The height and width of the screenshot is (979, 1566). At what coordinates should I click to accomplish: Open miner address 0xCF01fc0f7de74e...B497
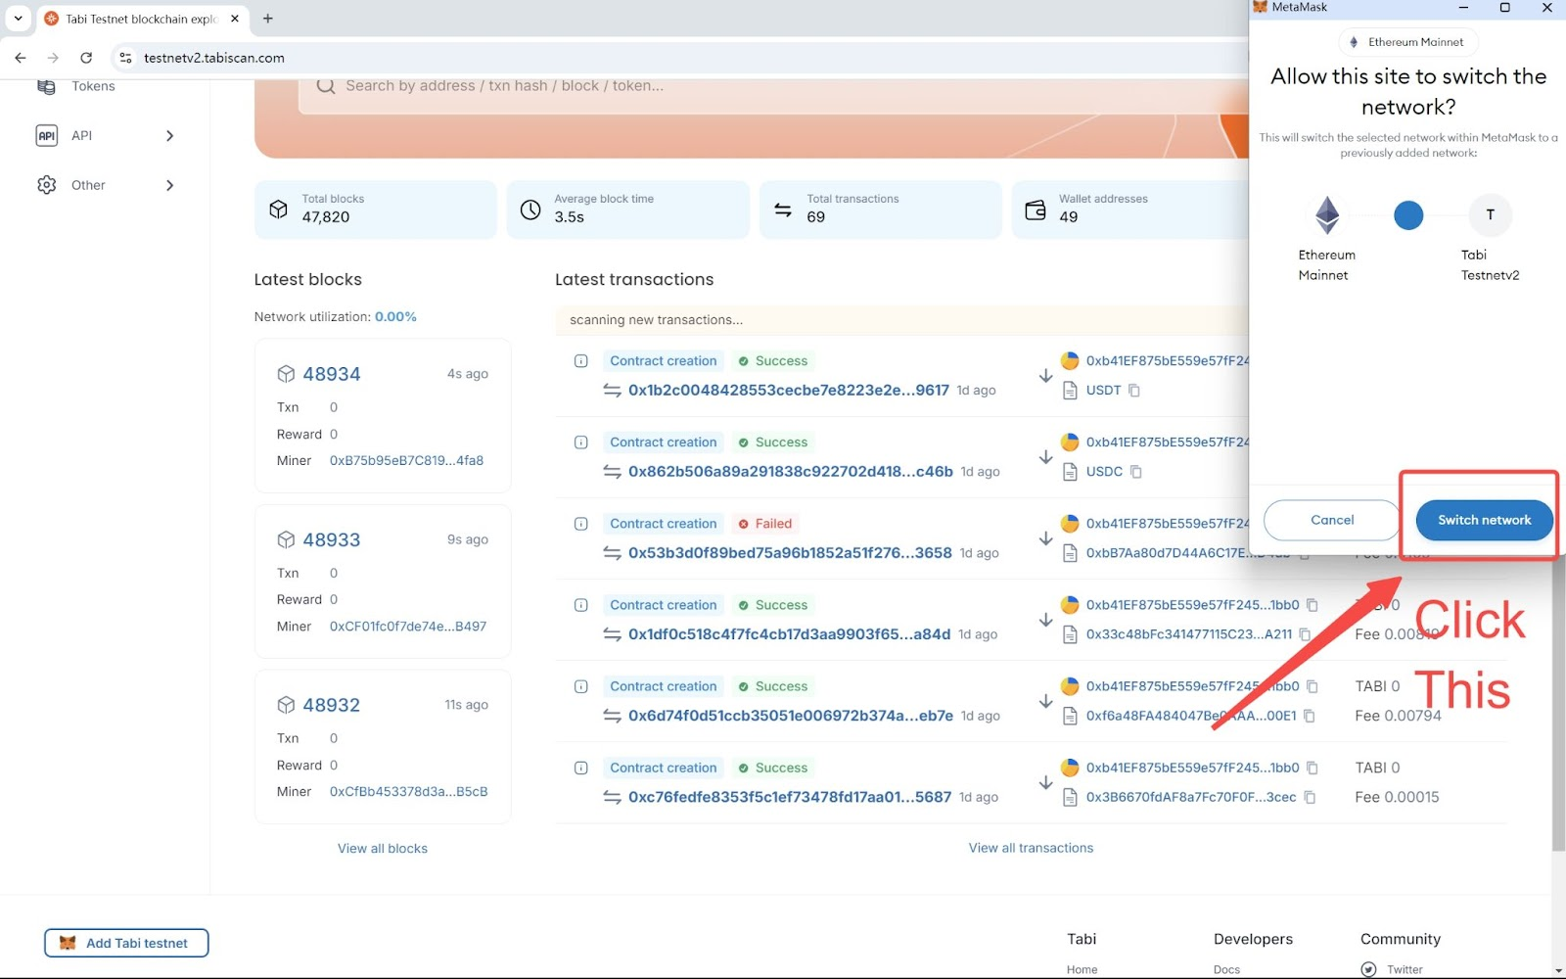pyautogui.click(x=408, y=626)
